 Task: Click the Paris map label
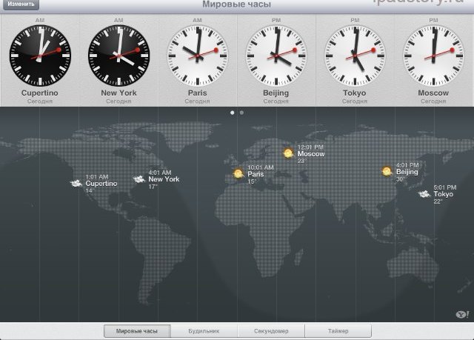pos(256,174)
